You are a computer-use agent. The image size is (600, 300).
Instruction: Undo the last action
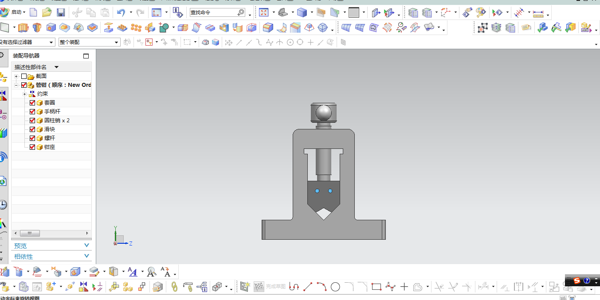pyautogui.click(x=121, y=12)
